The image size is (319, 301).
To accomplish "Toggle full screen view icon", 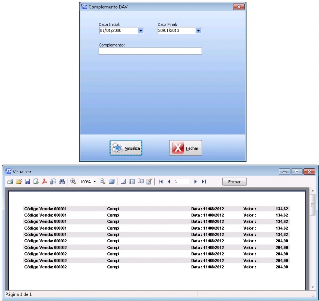I will (x=111, y=182).
